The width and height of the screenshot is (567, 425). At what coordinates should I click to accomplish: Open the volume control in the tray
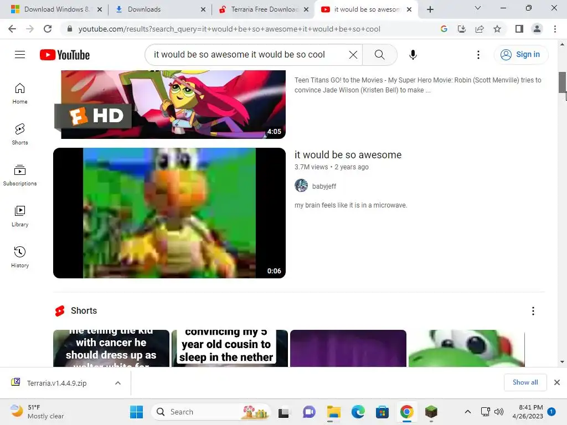pyautogui.click(x=499, y=412)
